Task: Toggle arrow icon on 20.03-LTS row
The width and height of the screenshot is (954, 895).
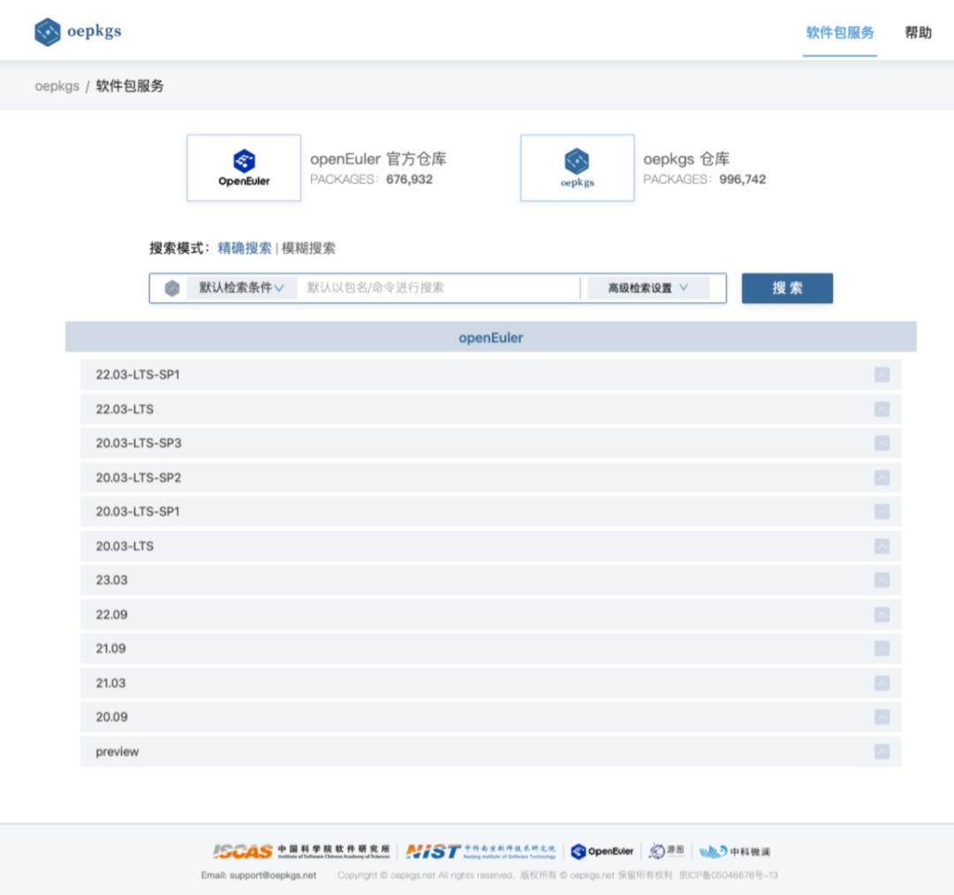Action: [882, 546]
